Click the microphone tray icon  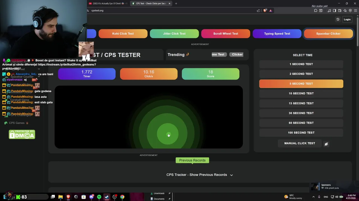319,197
